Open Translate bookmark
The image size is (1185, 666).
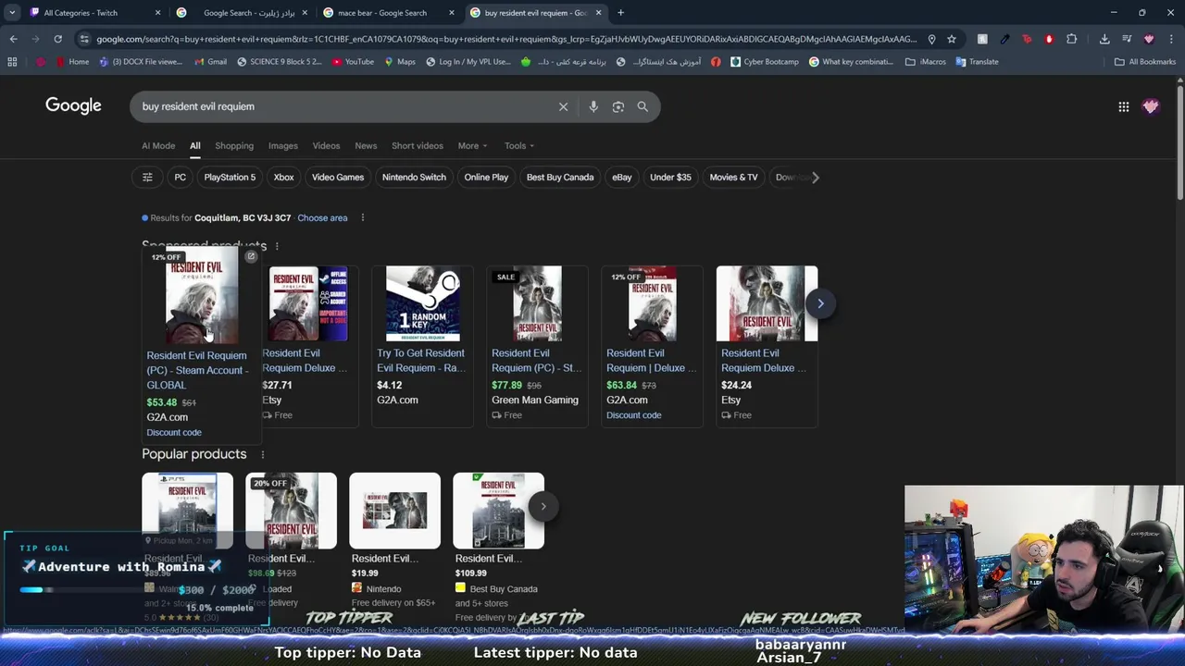(x=977, y=62)
